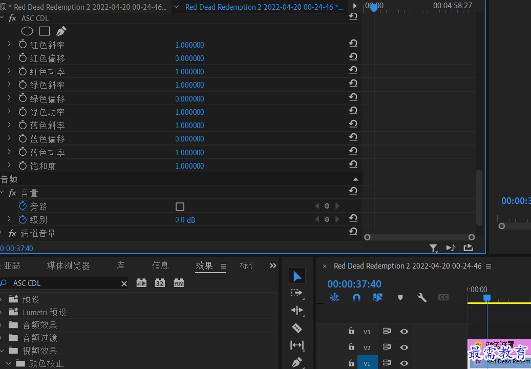Open timeline display settings wrench
The height and width of the screenshot is (369, 531).
(x=421, y=297)
